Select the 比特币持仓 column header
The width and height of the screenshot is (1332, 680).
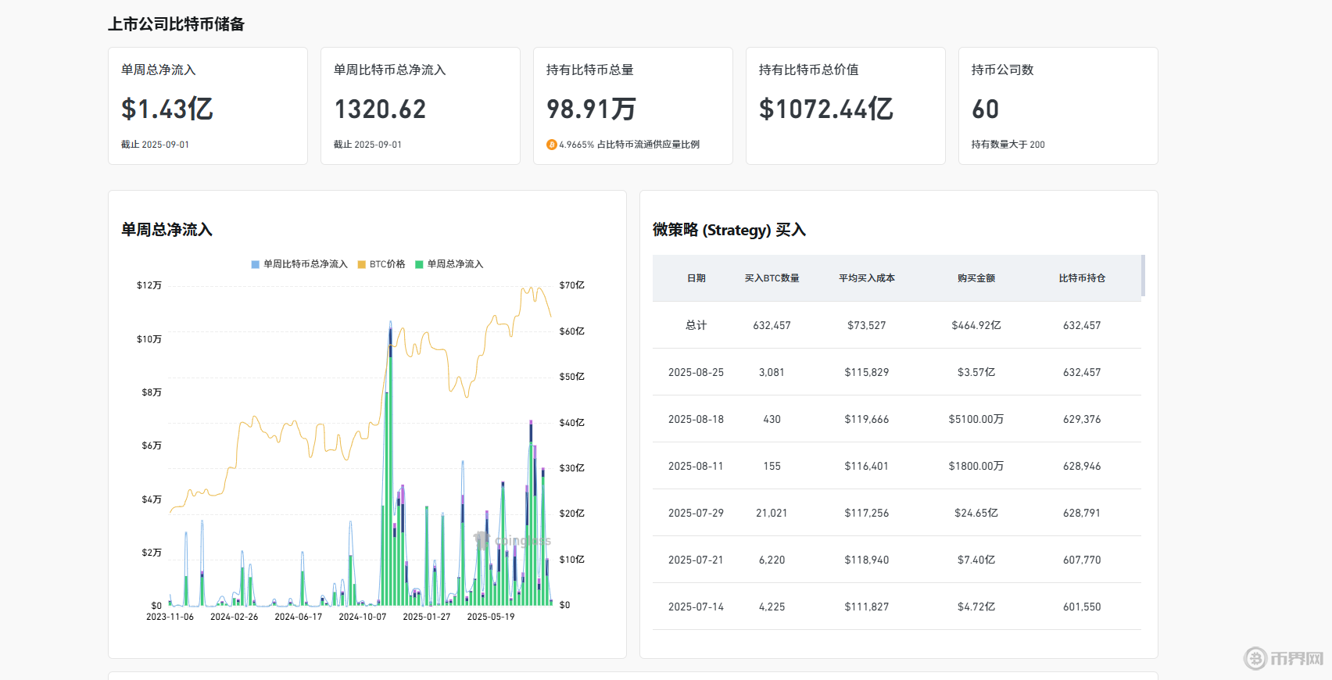1082,278
